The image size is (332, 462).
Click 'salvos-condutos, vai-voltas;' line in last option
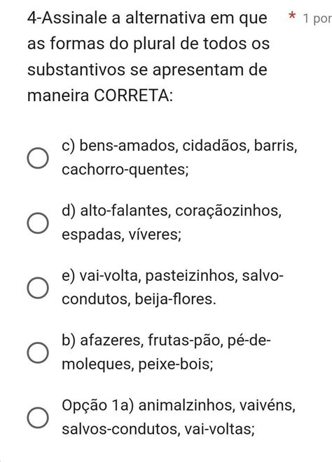[x=158, y=429]
